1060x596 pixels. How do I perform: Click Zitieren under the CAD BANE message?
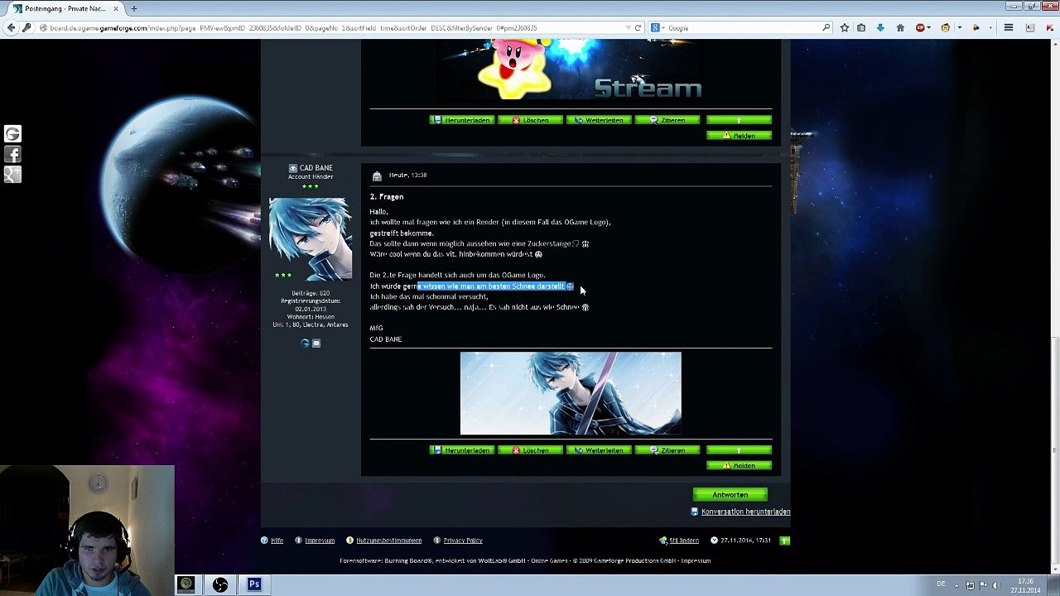pyautogui.click(x=667, y=450)
